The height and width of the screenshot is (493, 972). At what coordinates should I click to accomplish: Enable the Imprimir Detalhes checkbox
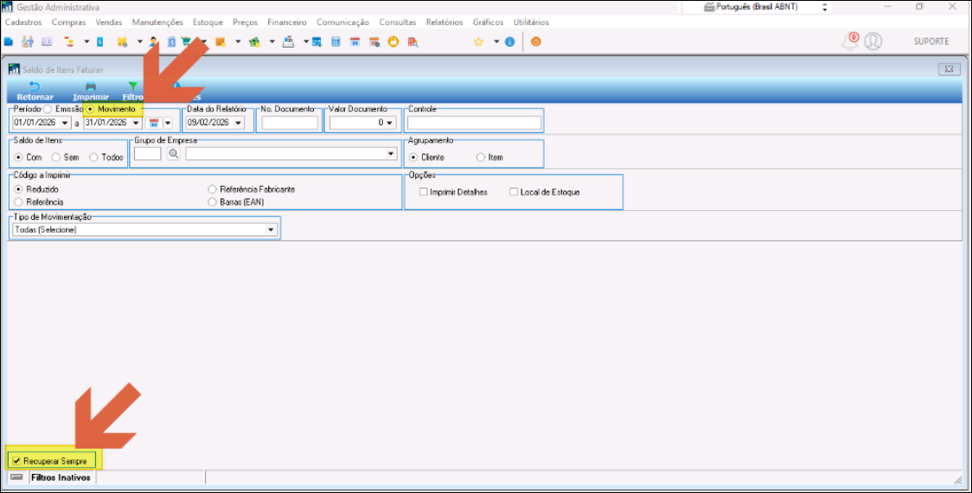click(x=424, y=192)
